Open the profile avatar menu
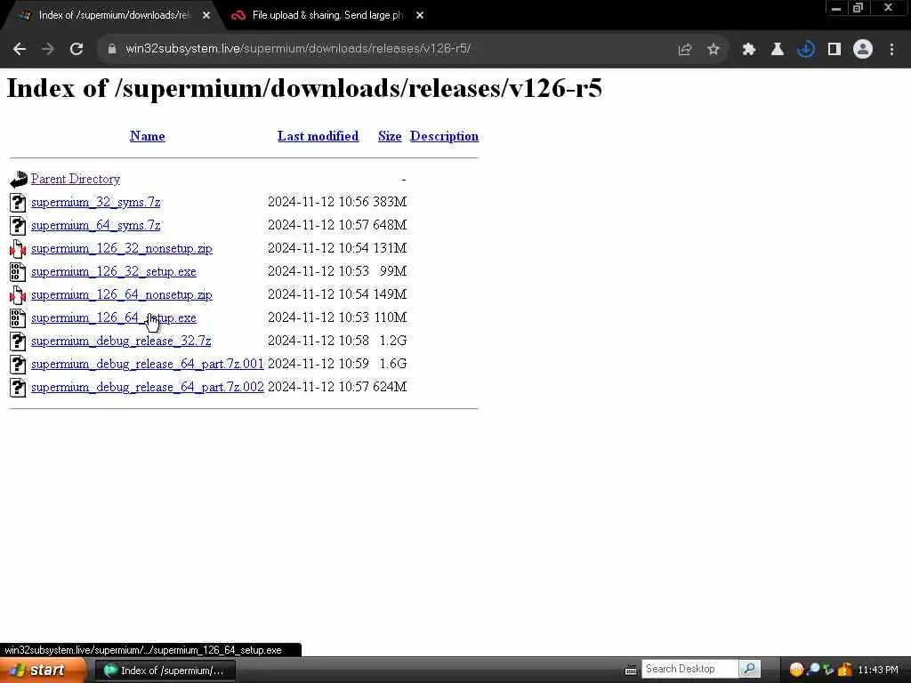911x683 pixels. pos(863,50)
